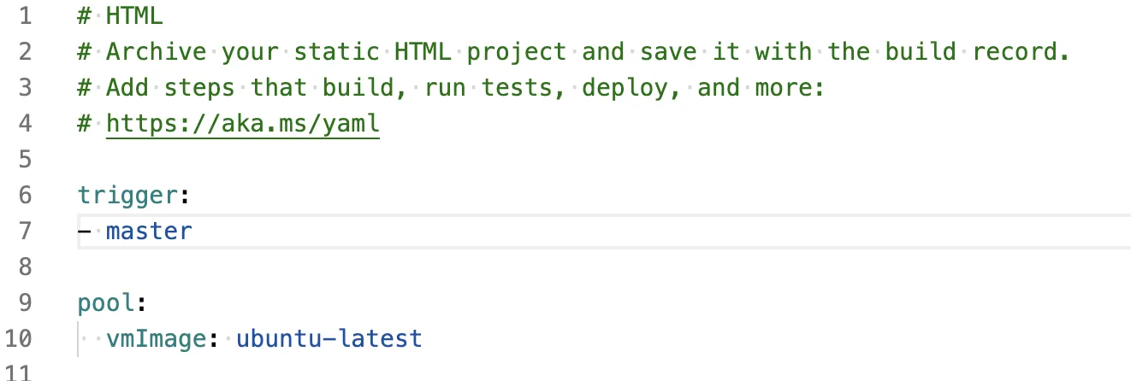This screenshot has height=381, width=1131.
Task: Place cursor in the ubuntu-latest value
Action: pyautogui.click(x=329, y=338)
